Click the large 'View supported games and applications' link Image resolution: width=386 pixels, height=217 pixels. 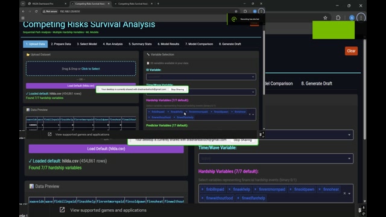[x=109, y=210]
